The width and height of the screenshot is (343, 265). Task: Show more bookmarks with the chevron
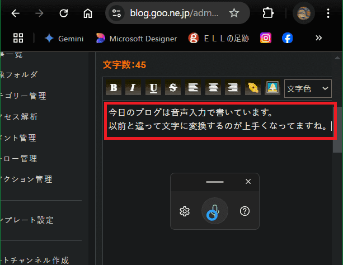tap(319, 38)
